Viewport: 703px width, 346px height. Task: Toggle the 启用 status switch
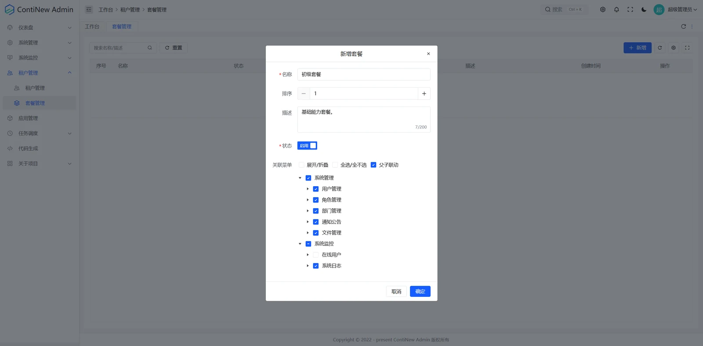pos(307,145)
